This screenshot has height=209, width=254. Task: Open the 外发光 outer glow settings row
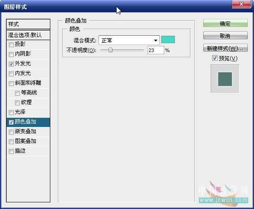coord(28,64)
